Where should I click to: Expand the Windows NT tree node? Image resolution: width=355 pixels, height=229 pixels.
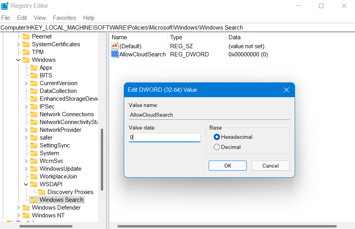pos(18,215)
